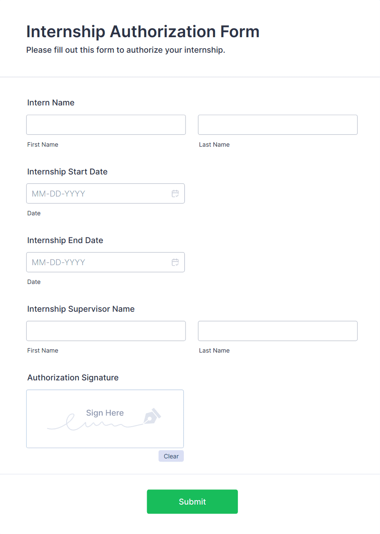The image size is (380, 534).
Task: Select the Supervisor First Name field
Action: (x=106, y=331)
